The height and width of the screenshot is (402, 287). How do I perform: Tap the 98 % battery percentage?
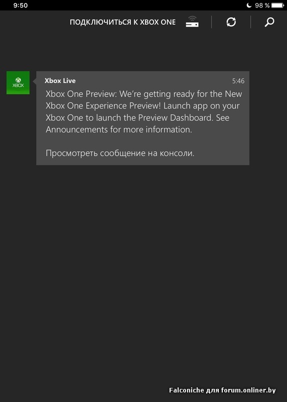pyautogui.click(x=262, y=5)
